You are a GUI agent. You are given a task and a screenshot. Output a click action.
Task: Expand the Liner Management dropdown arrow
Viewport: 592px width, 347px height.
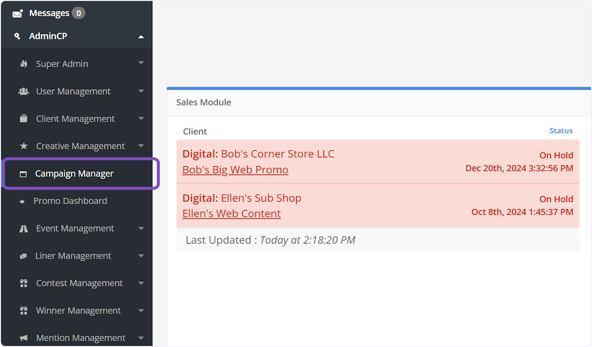[x=141, y=256]
